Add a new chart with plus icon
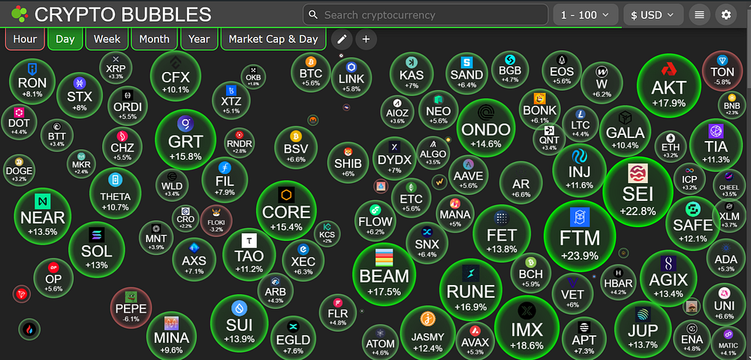The image size is (751, 360). click(366, 39)
